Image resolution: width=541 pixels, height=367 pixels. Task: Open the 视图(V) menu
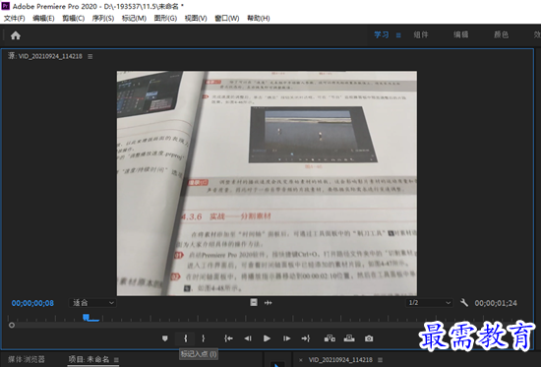click(x=196, y=19)
